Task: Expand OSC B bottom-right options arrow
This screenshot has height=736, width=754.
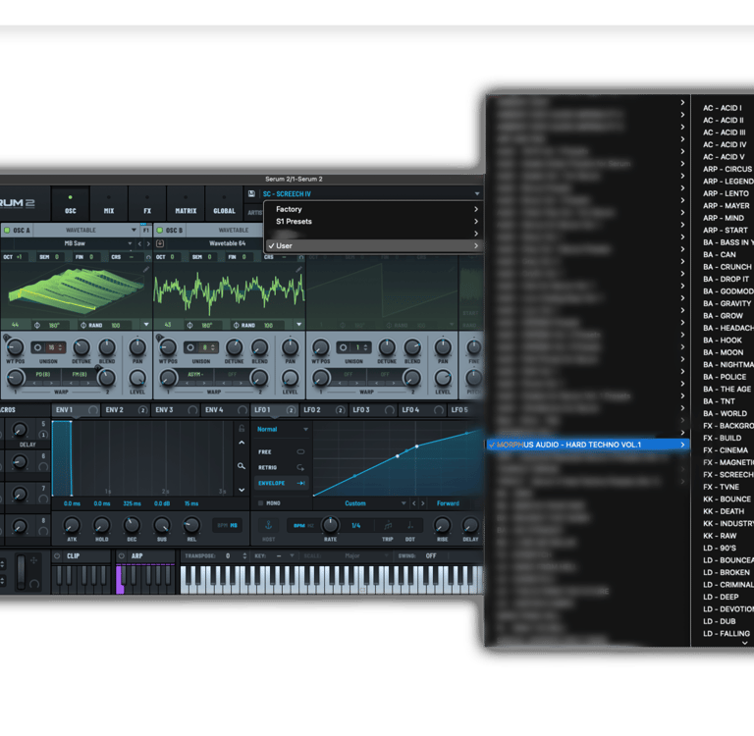Action: click(299, 325)
